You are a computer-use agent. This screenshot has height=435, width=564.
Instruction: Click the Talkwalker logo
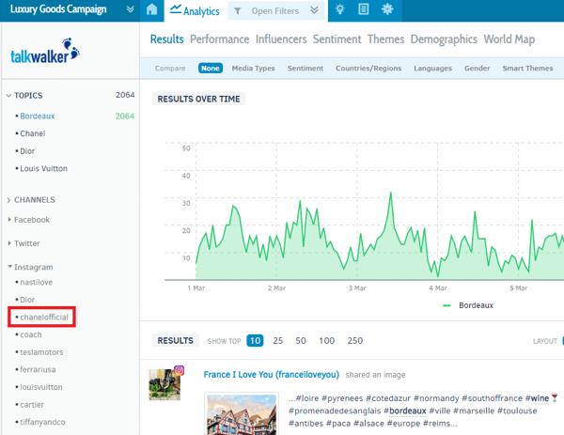(x=45, y=51)
